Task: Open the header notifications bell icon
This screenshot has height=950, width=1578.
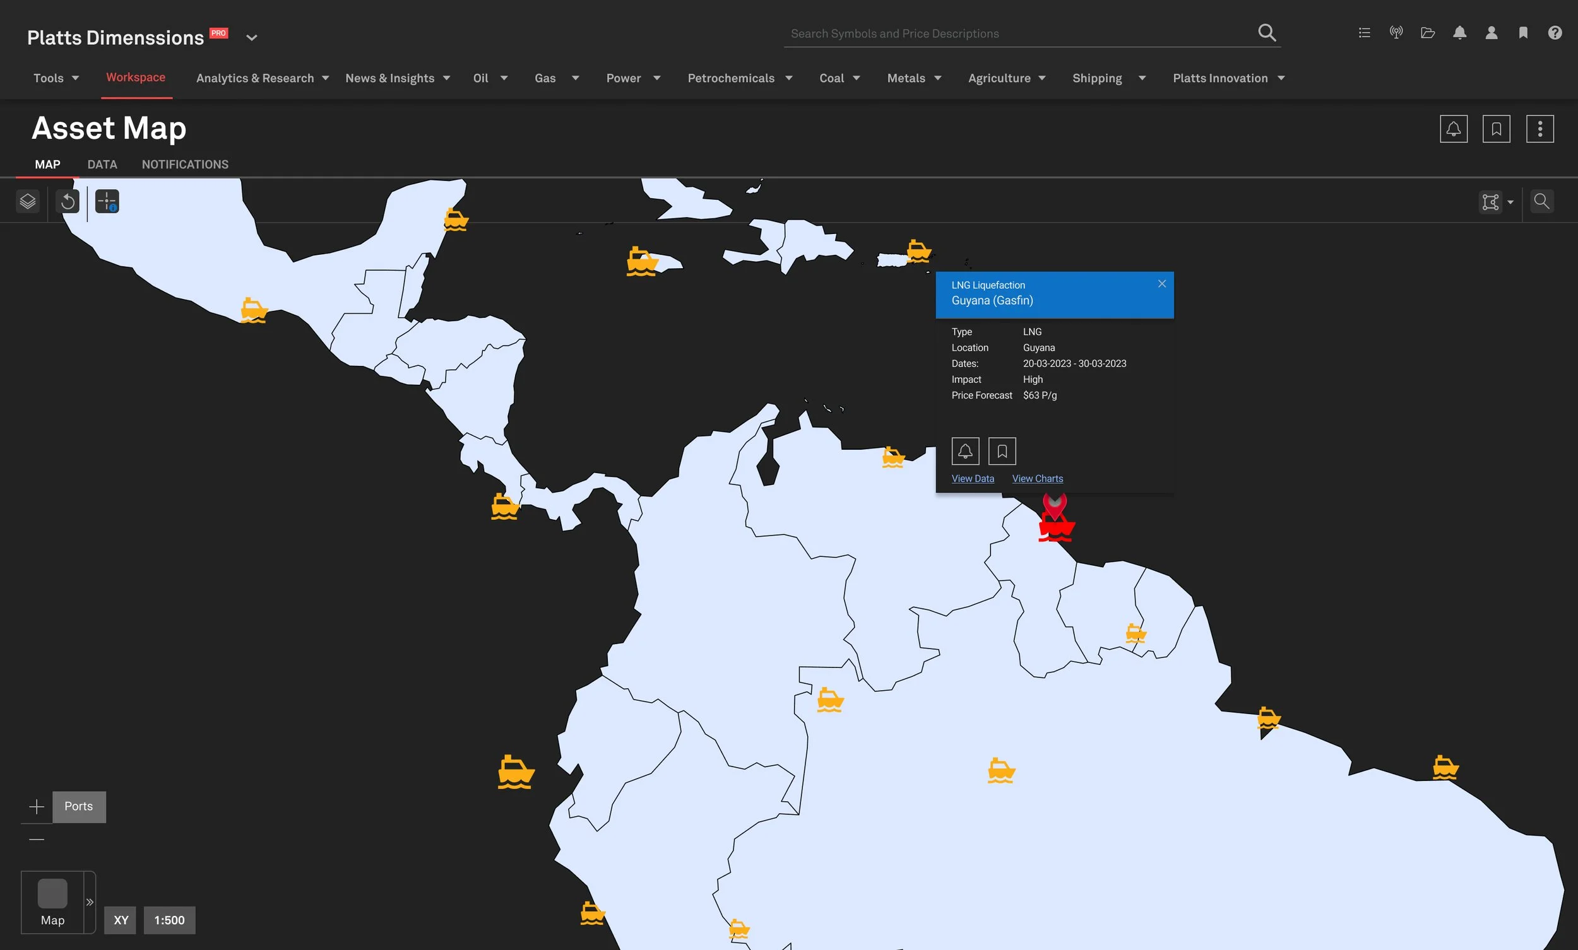Action: pyautogui.click(x=1459, y=33)
